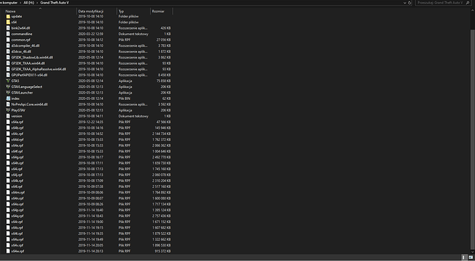The height and width of the screenshot is (261, 475).
Task: Select GFSDK_ShadowLib.win64.dll file
Action: [32, 57]
